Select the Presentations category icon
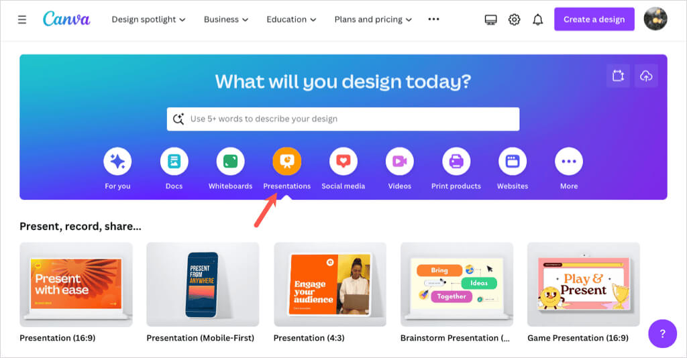The image size is (687, 358). (287, 161)
